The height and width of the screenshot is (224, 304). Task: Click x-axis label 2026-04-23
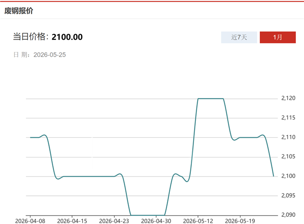pyautogui.click(x=114, y=221)
